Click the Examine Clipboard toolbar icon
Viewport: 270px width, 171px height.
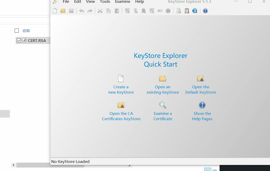(x=187, y=11)
